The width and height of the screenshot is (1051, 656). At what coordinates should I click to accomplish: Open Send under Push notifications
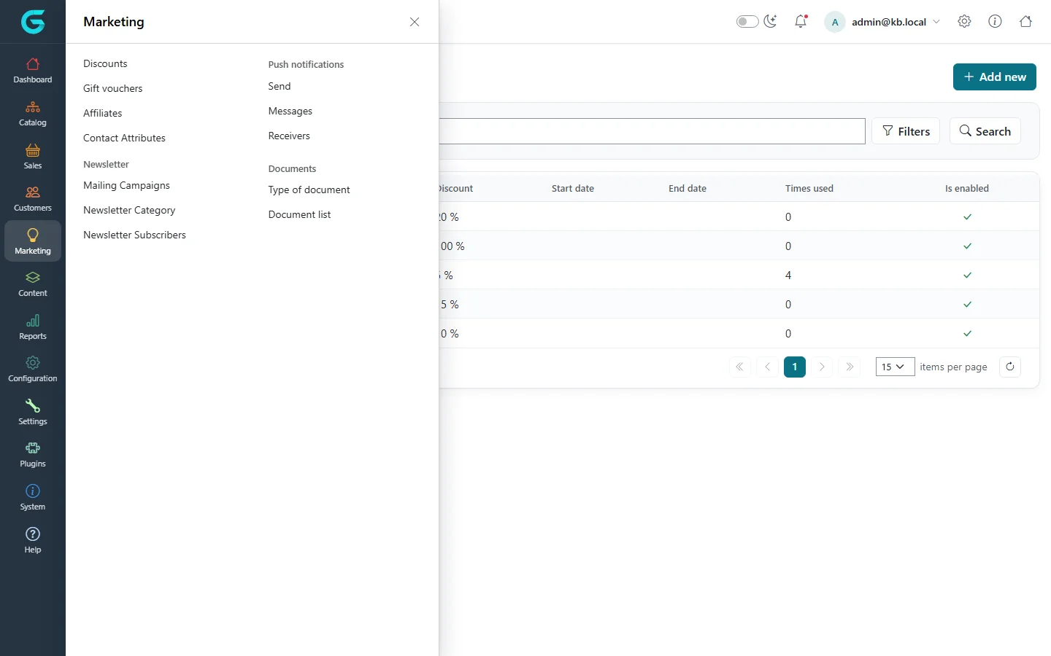coord(280,86)
